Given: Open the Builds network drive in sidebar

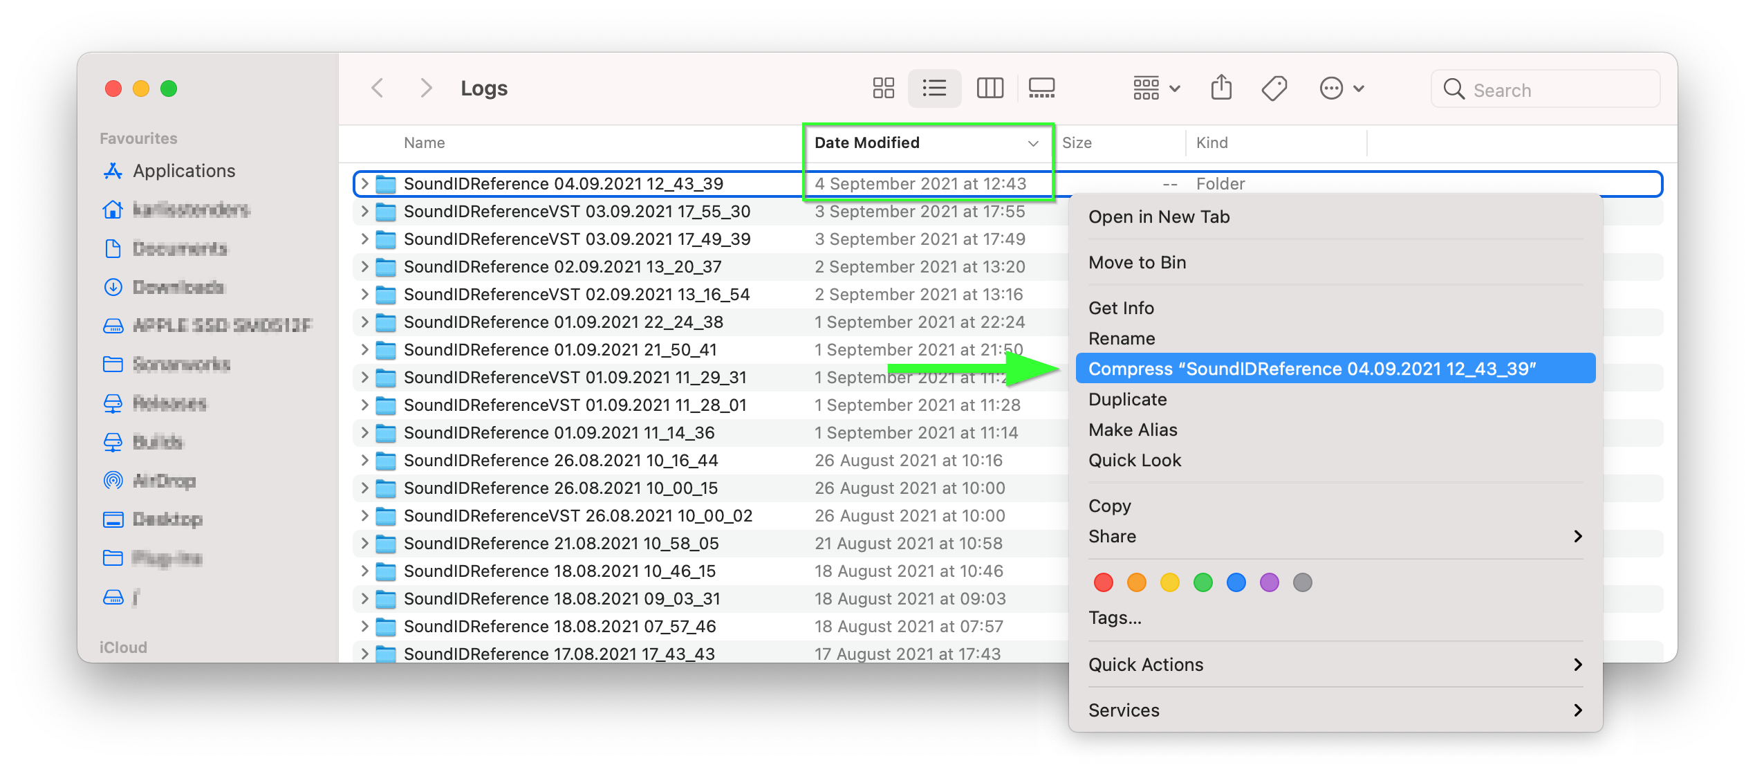Looking at the screenshot, I should pos(143,442).
